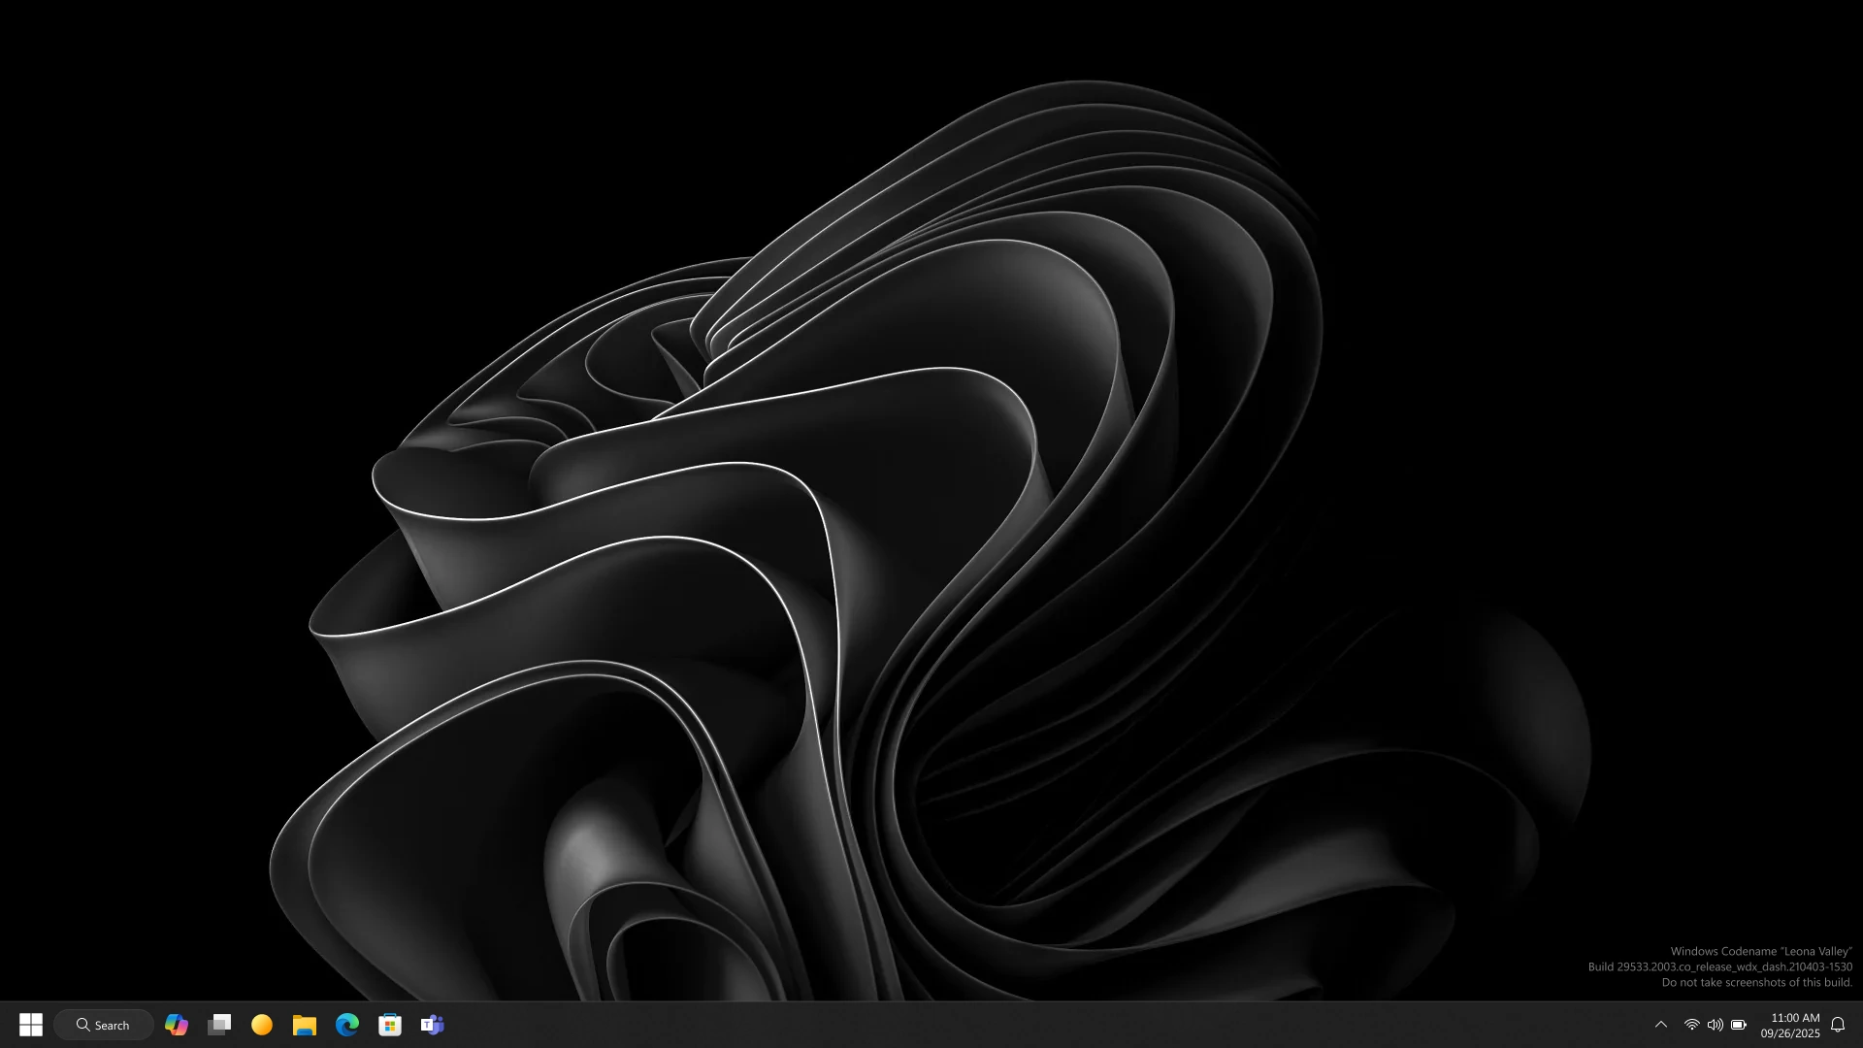Launch Microsoft Teams from the taskbar
Image resolution: width=1863 pixels, height=1048 pixels.
(x=433, y=1025)
